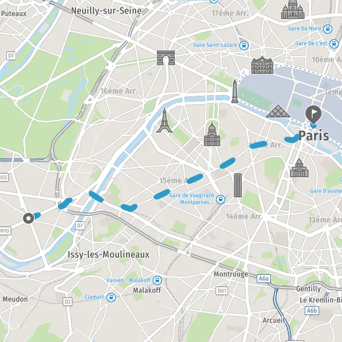Select Vanves - Malakoff station icon
Image resolution: width=342 pixels, height=342 pixels.
157,280
